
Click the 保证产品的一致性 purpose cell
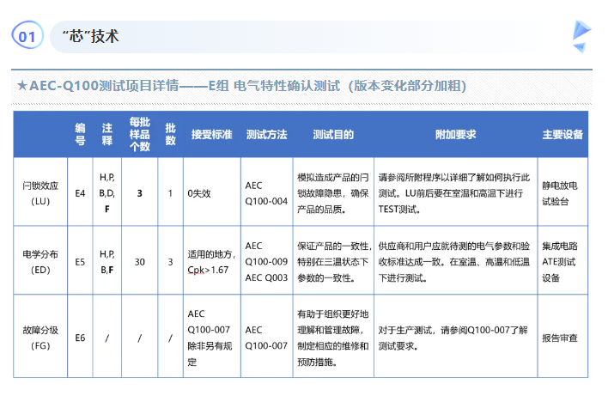[334, 262]
